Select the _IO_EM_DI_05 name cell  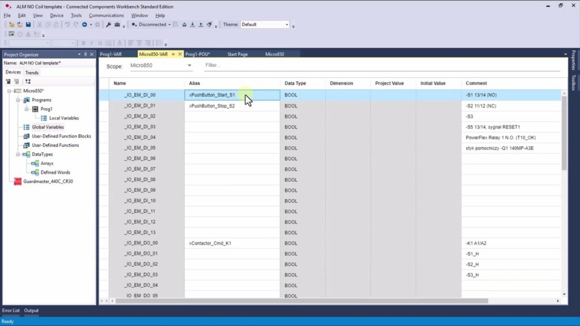click(147, 148)
